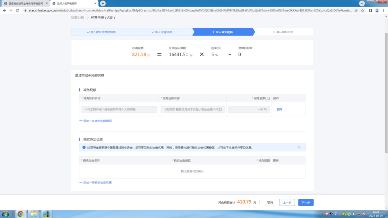Viewport: 388px width, 218px height.
Task: Open Windows Start menu orb
Action: tap(5, 214)
